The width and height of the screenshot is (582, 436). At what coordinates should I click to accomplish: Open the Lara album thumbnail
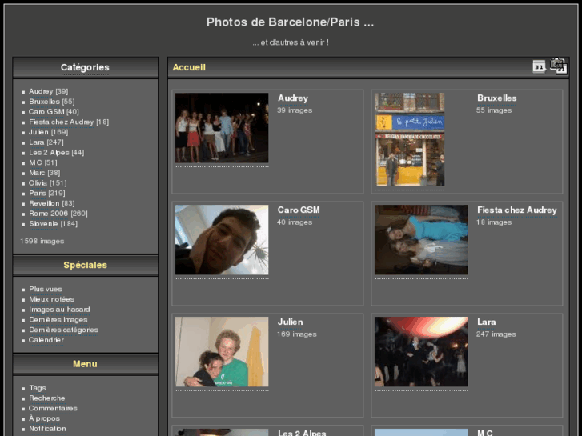pyautogui.click(x=420, y=352)
